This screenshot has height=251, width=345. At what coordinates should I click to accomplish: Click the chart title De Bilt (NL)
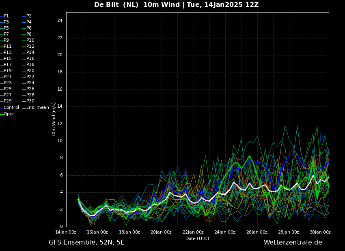point(116,4)
